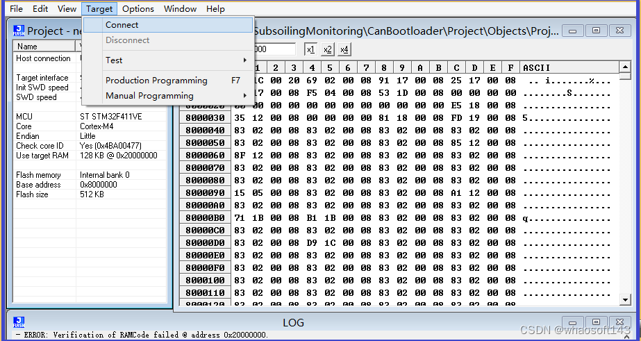This screenshot has width=641, height=341.
Task: Click address row 8000030
Action: [x=206, y=118]
